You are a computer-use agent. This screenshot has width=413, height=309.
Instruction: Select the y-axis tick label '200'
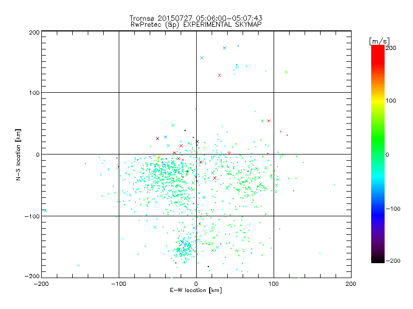pyautogui.click(x=34, y=32)
